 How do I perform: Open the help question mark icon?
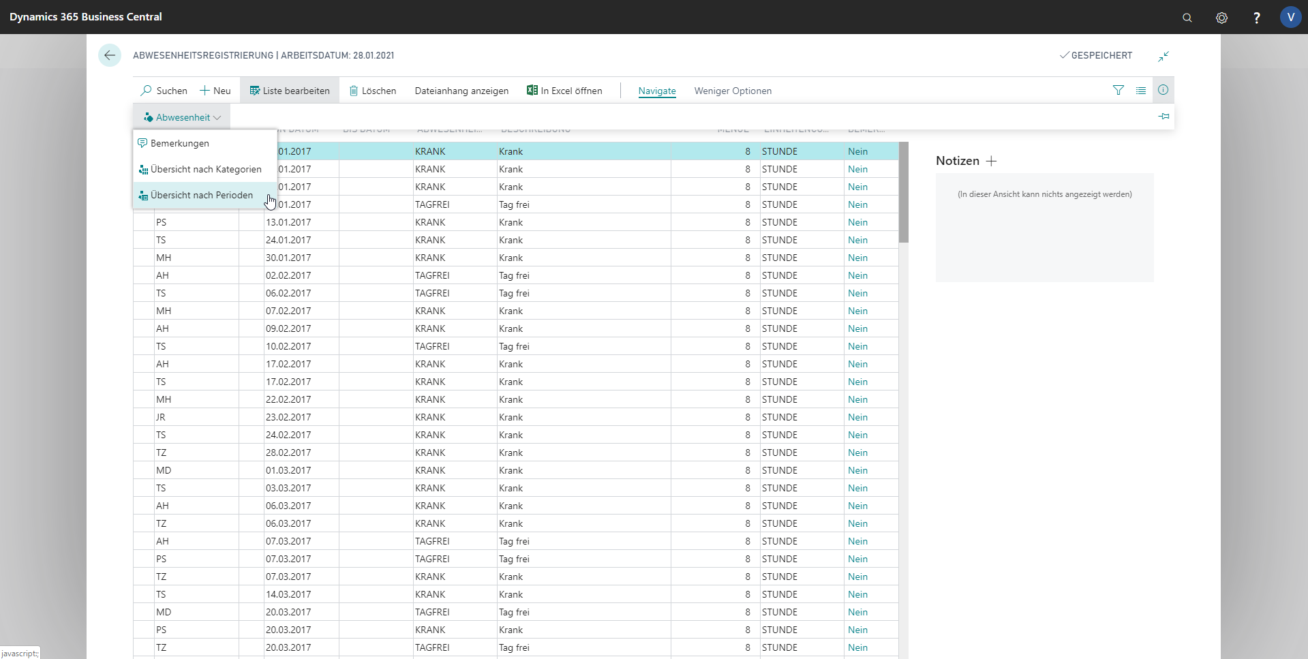tap(1256, 18)
